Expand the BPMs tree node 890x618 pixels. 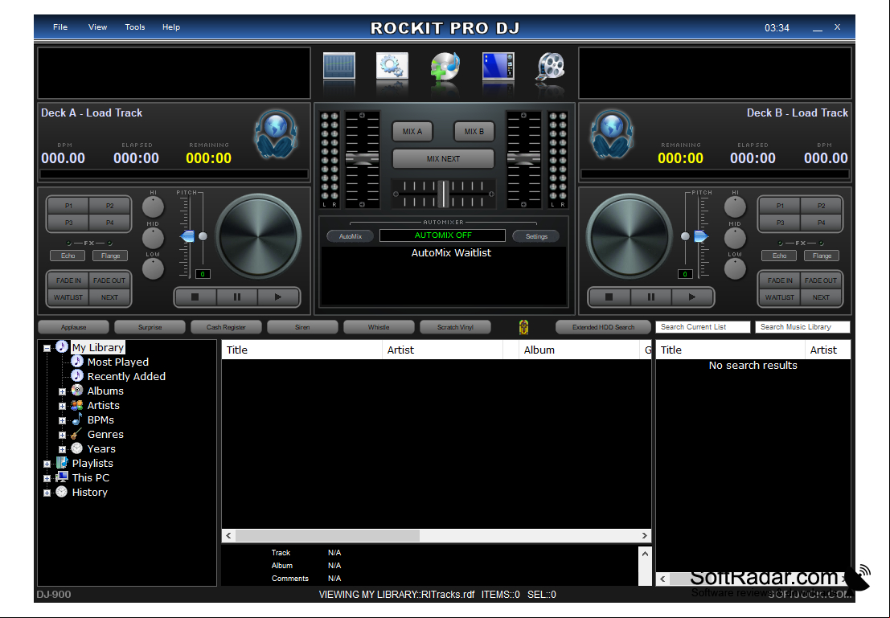[63, 420]
